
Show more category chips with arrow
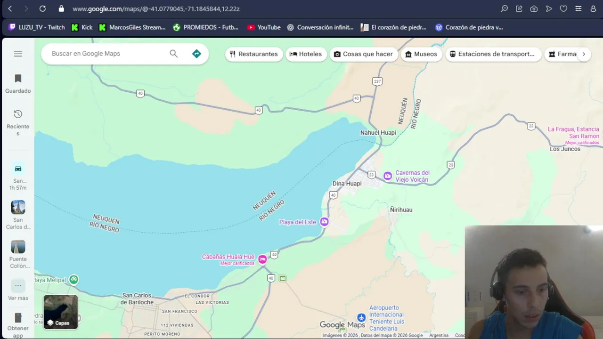[x=584, y=54]
